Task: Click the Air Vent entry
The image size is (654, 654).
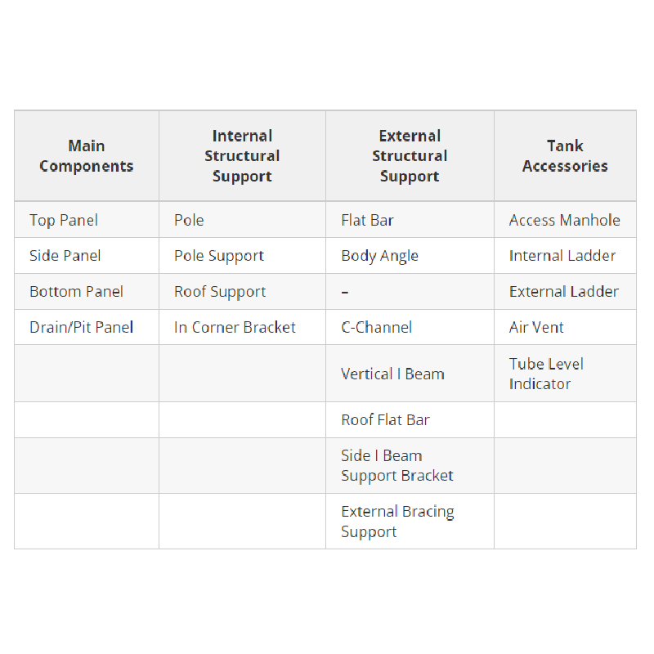Action: click(536, 327)
